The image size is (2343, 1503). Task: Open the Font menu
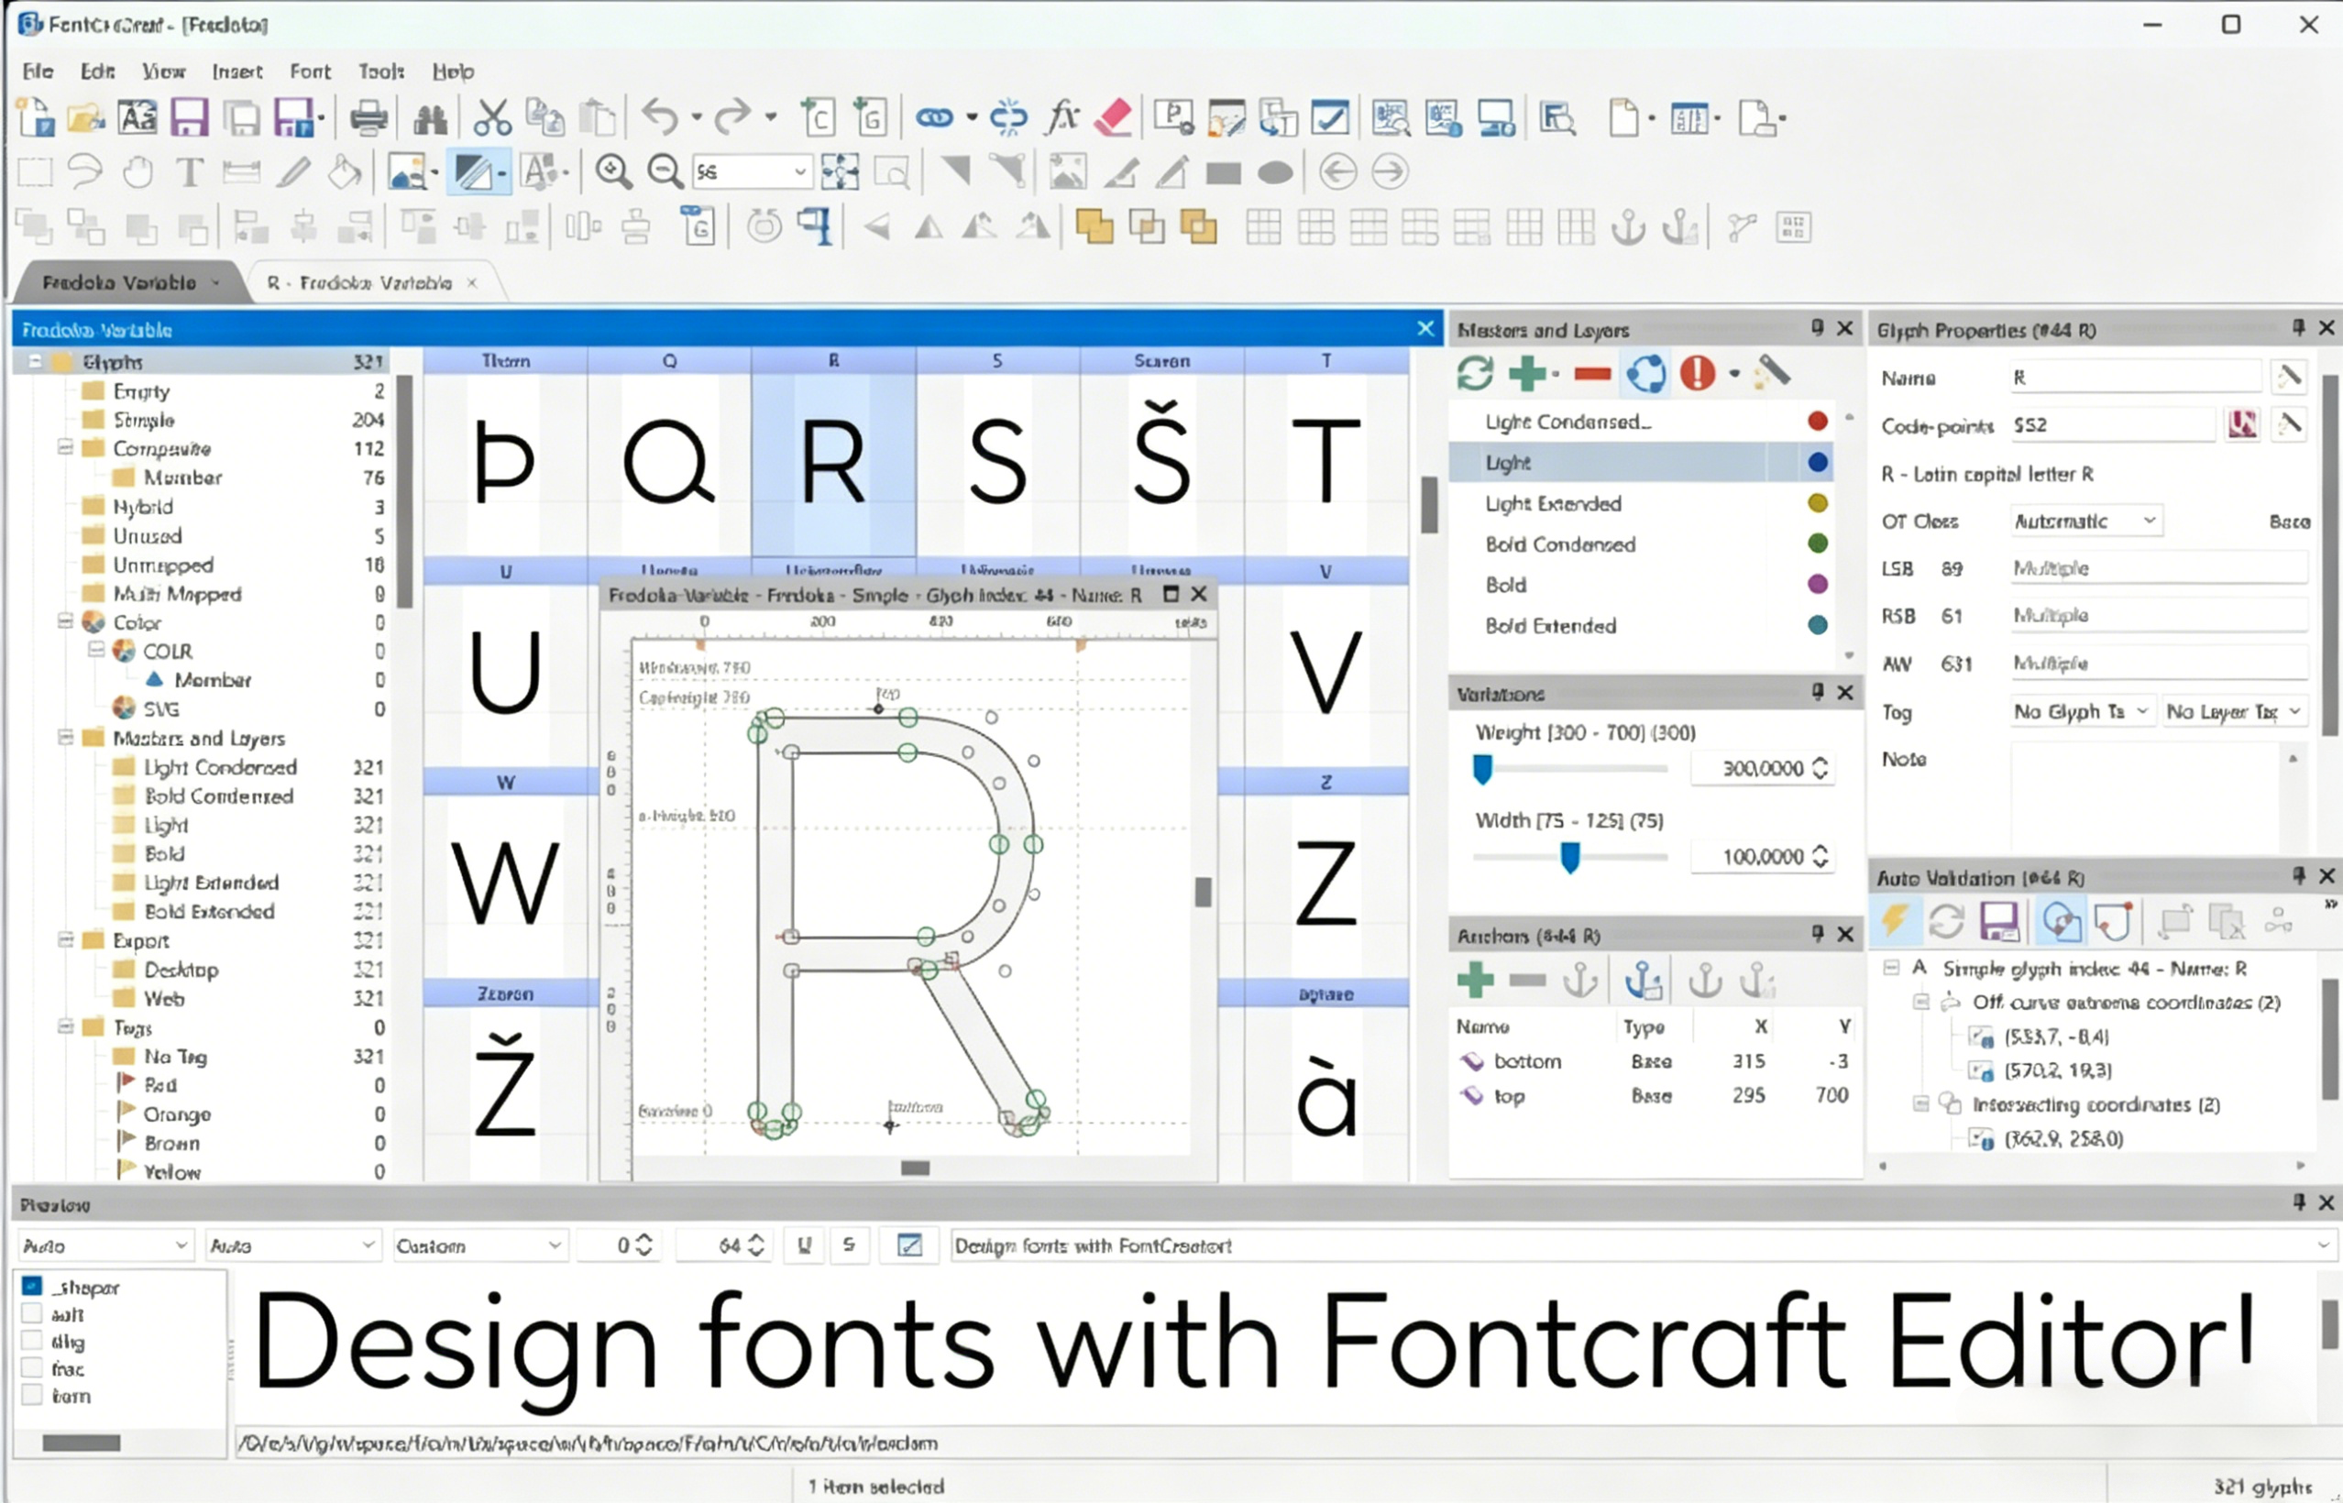(310, 71)
